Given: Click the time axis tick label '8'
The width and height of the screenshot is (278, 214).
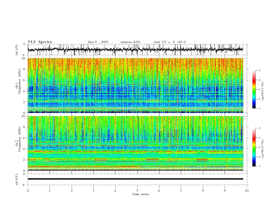Looking at the screenshot, I should tap(203, 191).
